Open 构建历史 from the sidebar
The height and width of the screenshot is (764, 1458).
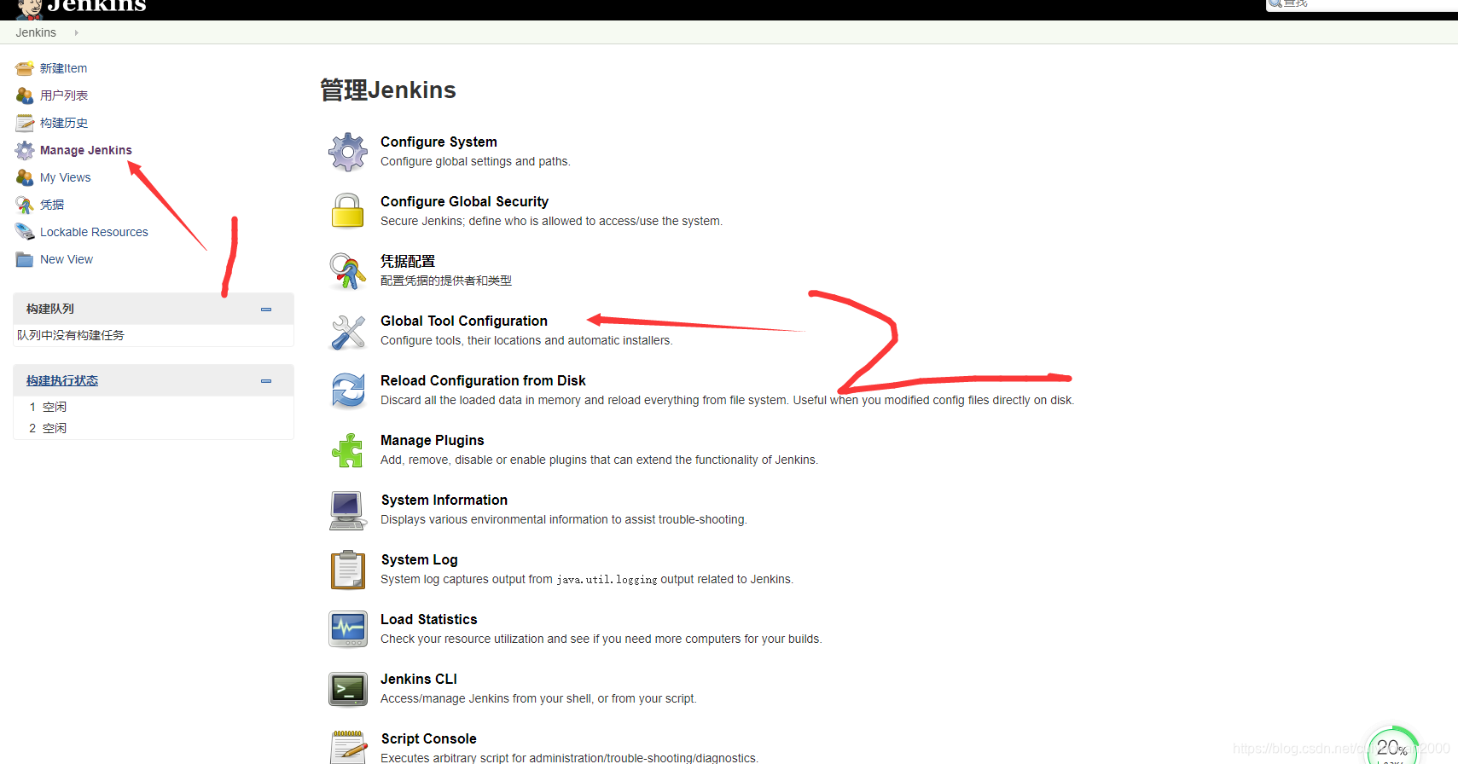pyautogui.click(x=64, y=123)
